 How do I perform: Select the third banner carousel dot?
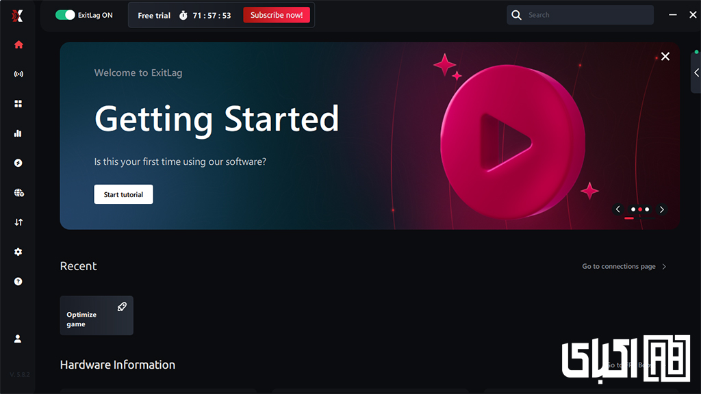647,209
